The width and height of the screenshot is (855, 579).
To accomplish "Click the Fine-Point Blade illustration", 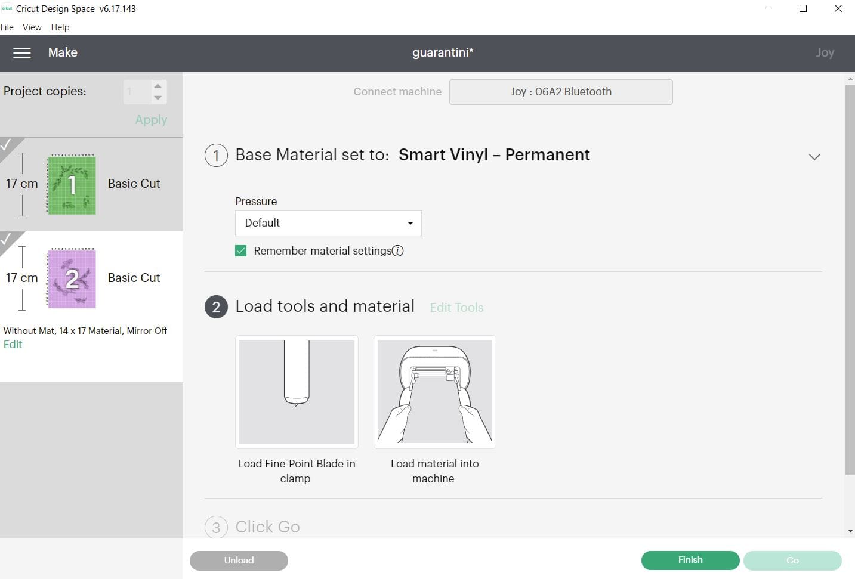I will coord(297,392).
